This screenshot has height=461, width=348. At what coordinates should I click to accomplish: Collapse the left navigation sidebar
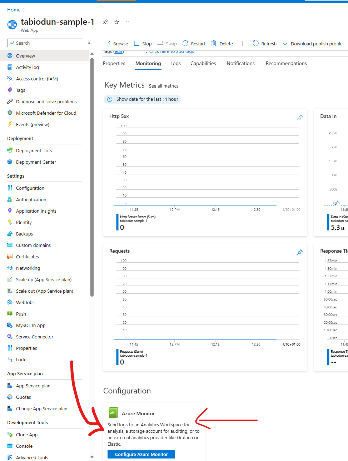(x=89, y=43)
